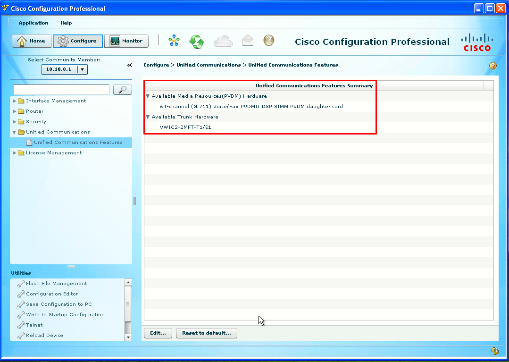The image size is (509, 362).
Task: Click the green refresh arrows icon
Action: pos(197,42)
